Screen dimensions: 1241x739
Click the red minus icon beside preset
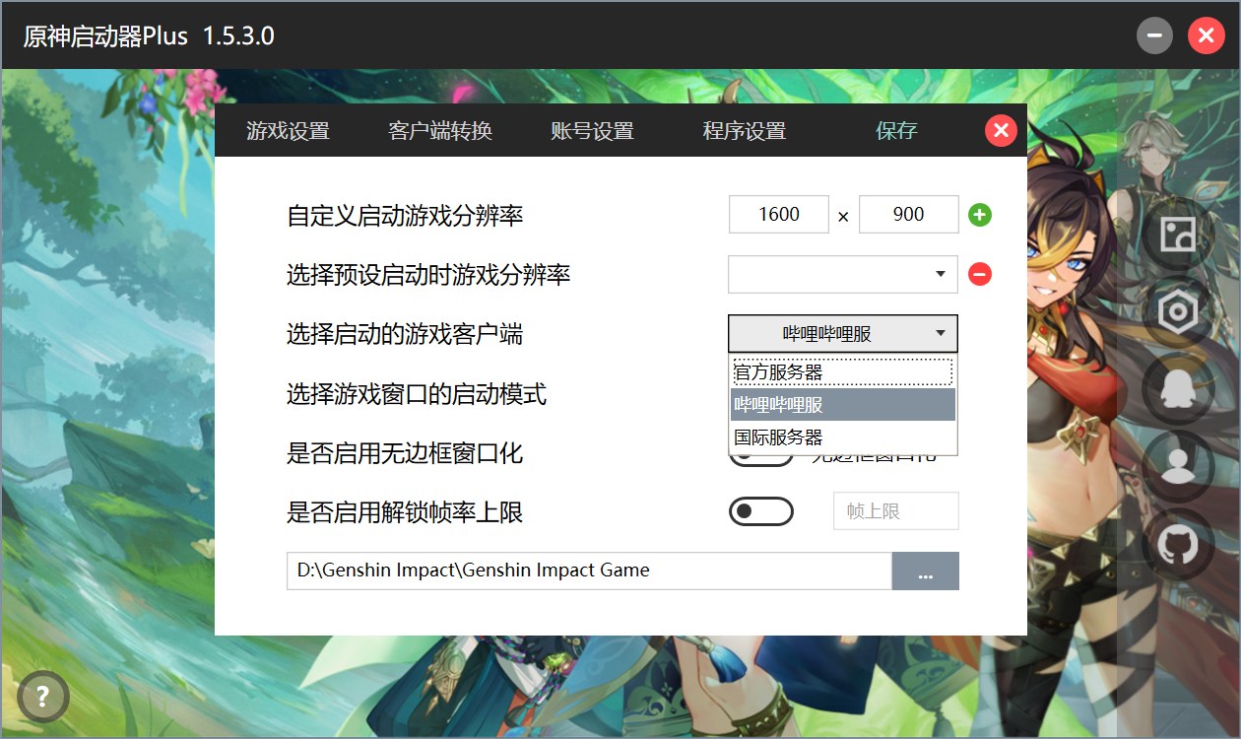click(979, 274)
